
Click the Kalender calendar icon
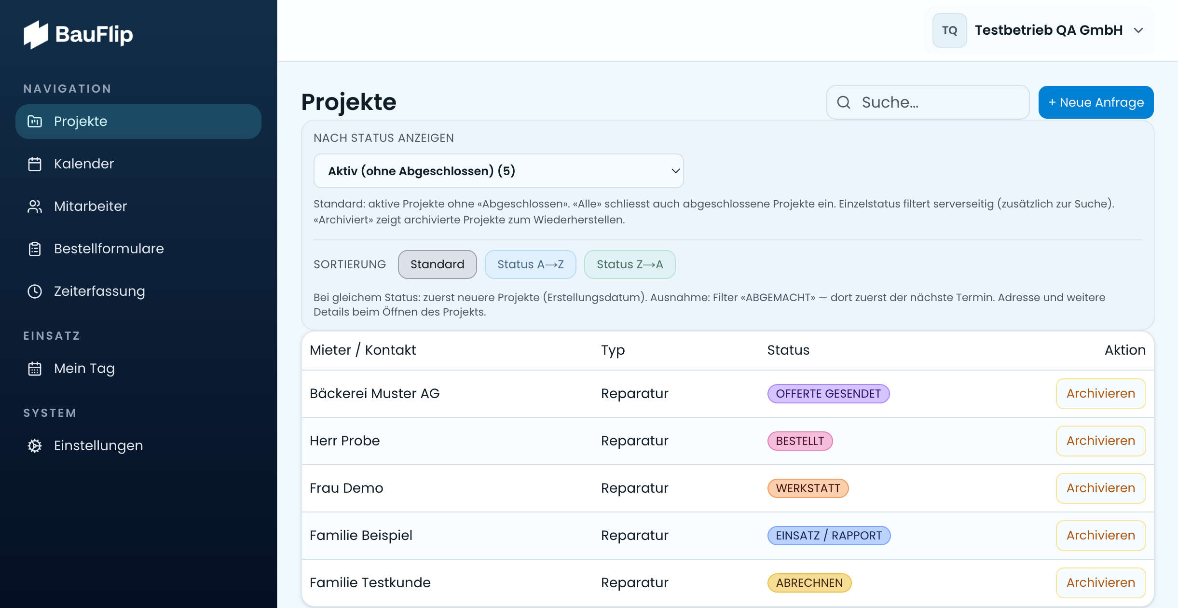click(35, 164)
